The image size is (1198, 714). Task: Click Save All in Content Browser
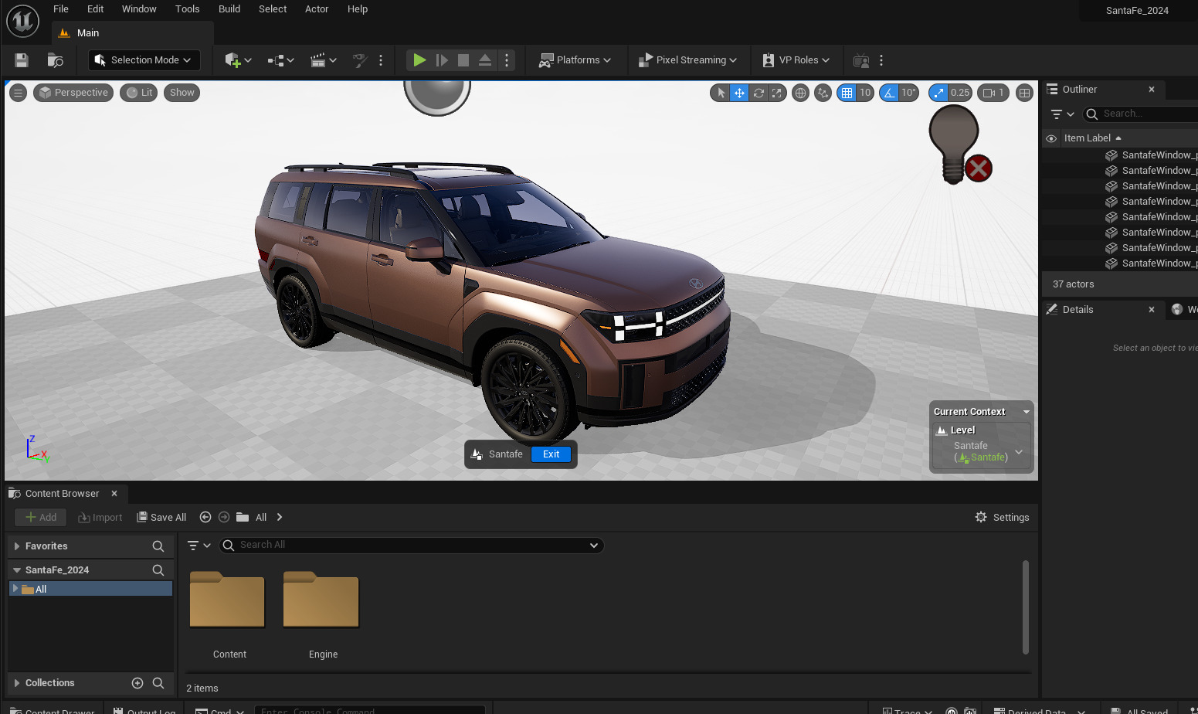click(161, 518)
